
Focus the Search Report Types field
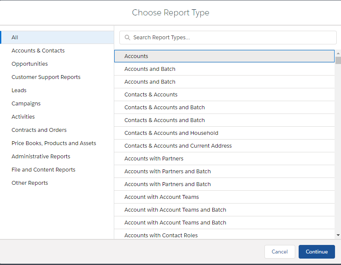(x=228, y=38)
